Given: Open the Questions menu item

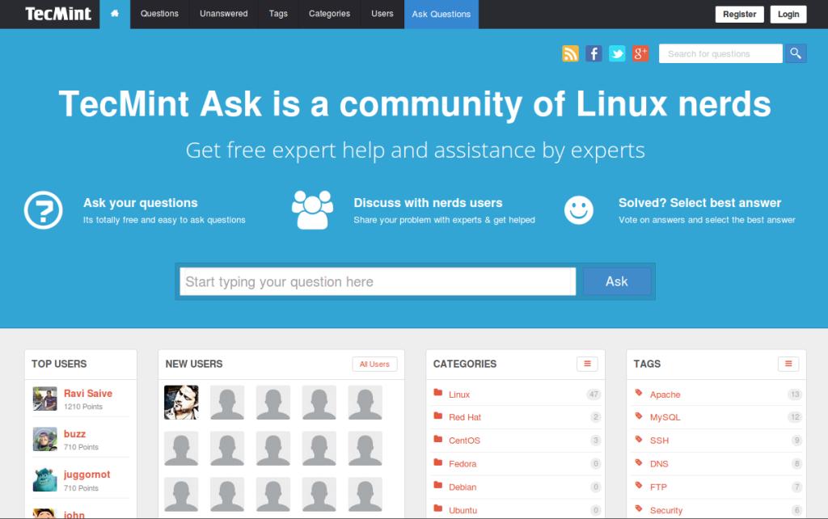Looking at the screenshot, I should click(x=159, y=14).
